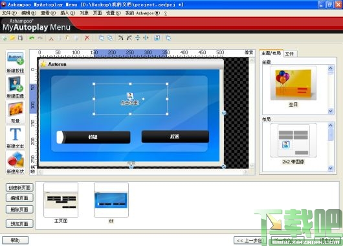
Task: Click the last toolbar duplicate-window icon
Action: click(168, 38)
